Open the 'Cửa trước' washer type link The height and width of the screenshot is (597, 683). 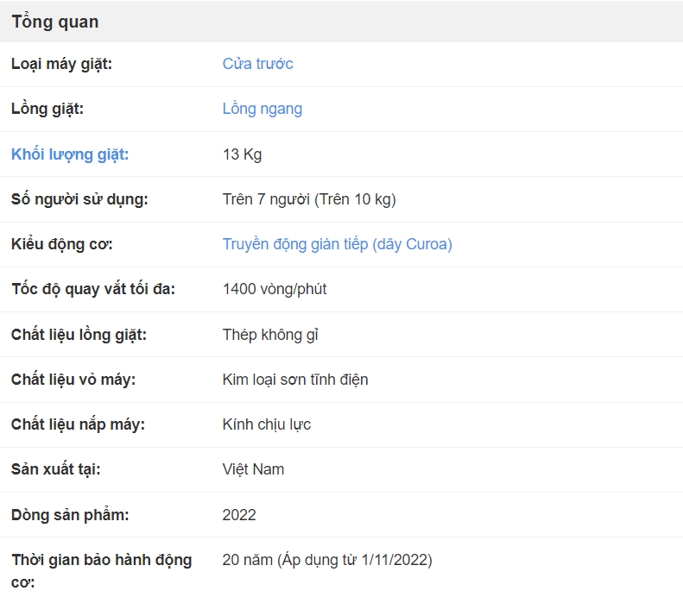tap(257, 64)
